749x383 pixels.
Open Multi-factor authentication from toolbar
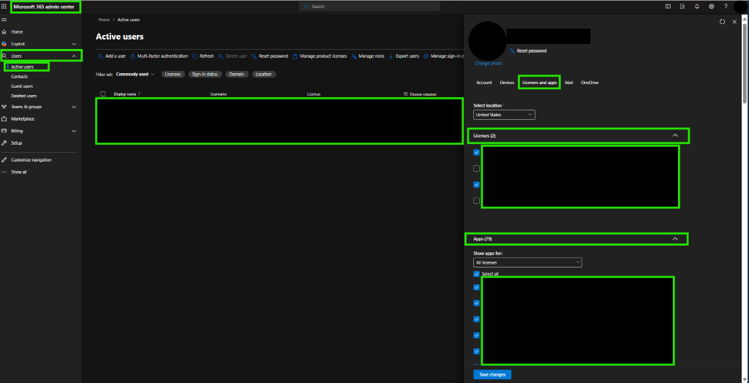[159, 56]
